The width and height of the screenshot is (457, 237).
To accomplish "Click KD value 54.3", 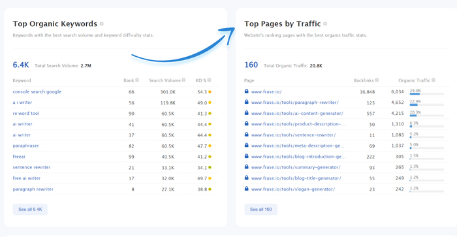I will tap(202, 92).
